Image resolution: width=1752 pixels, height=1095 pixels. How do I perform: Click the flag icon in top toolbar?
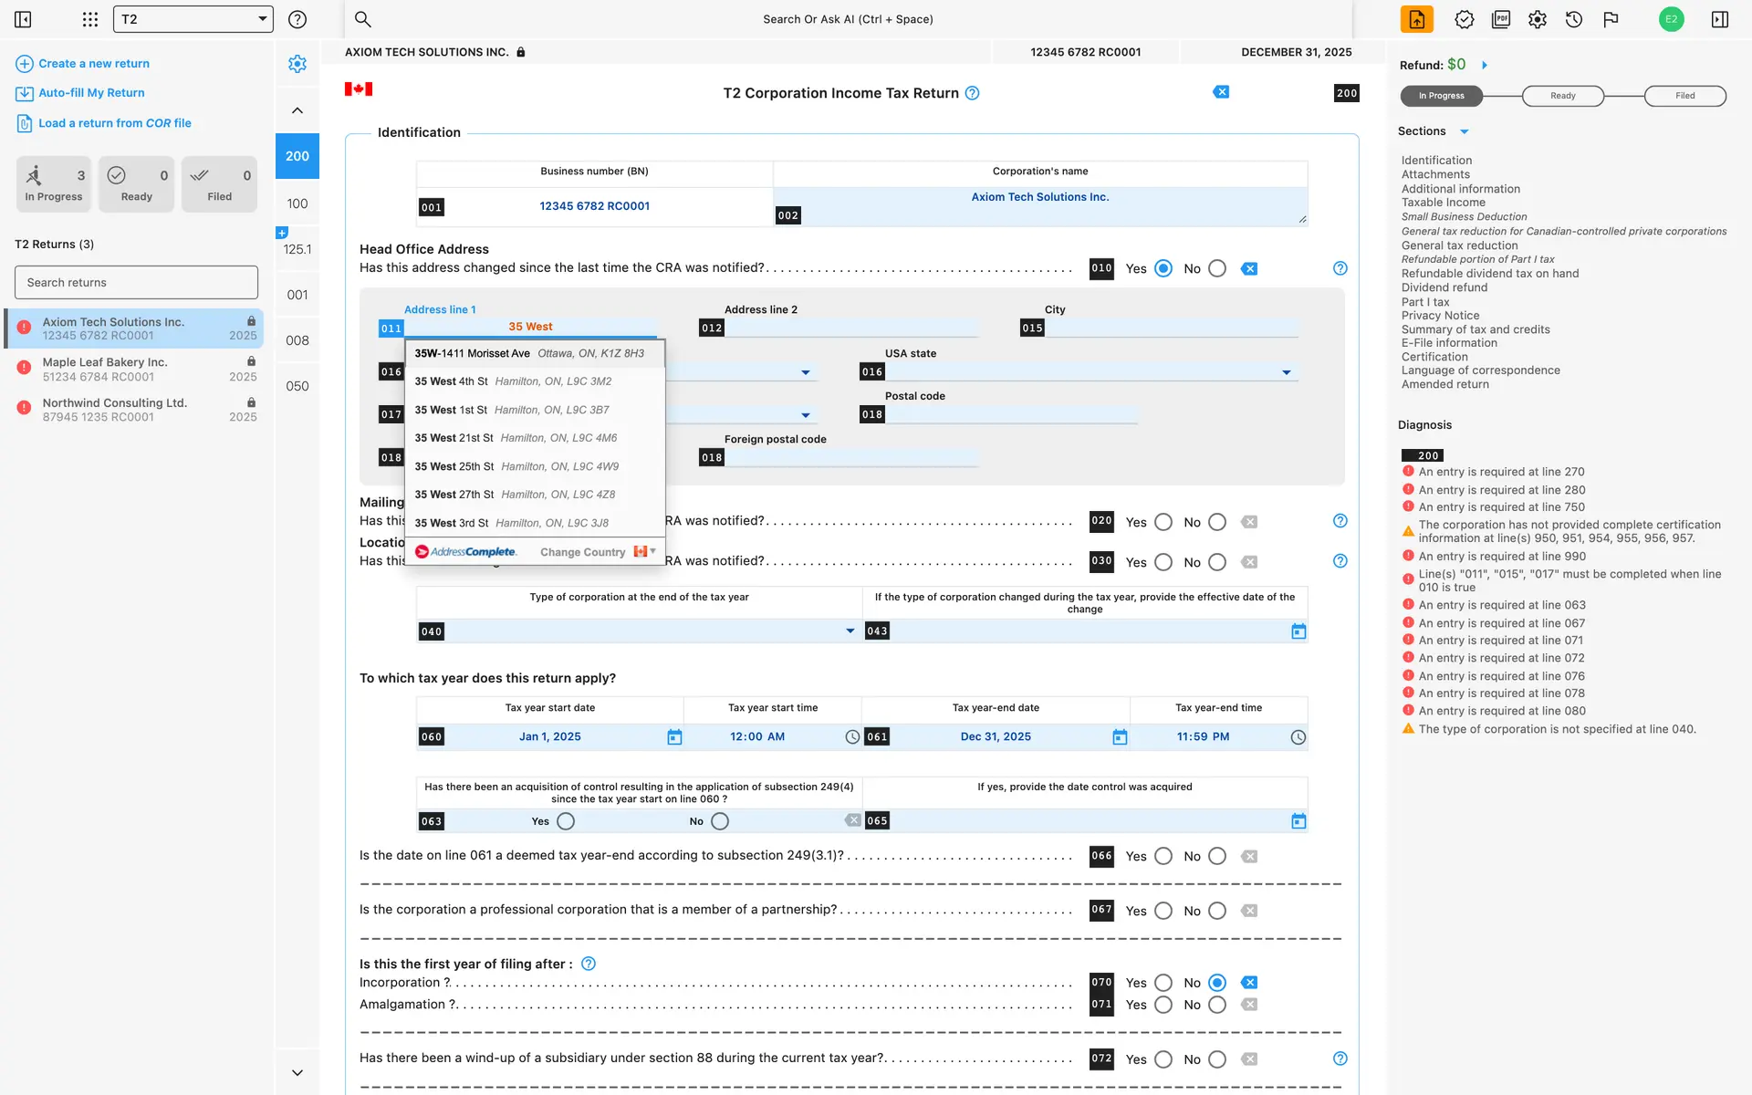pyautogui.click(x=1611, y=19)
